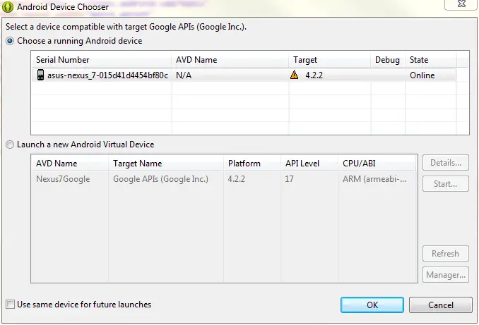Click the Details... button
The height and width of the screenshot is (325, 479).
pyautogui.click(x=445, y=163)
